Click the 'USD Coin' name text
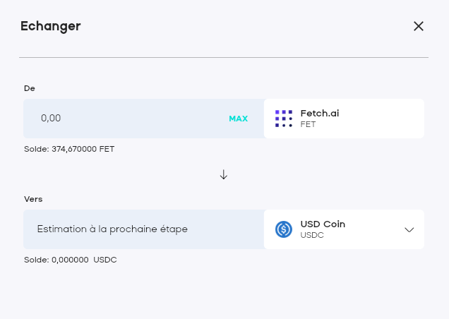The width and height of the screenshot is (449, 319). coord(323,224)
